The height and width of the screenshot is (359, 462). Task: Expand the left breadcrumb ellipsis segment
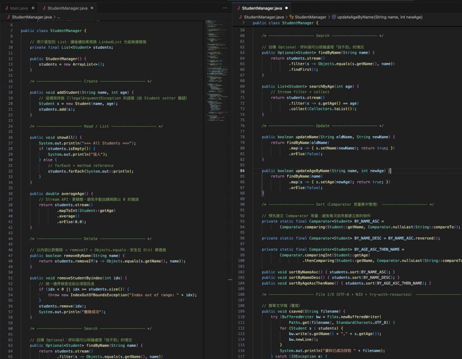(59, 17)
